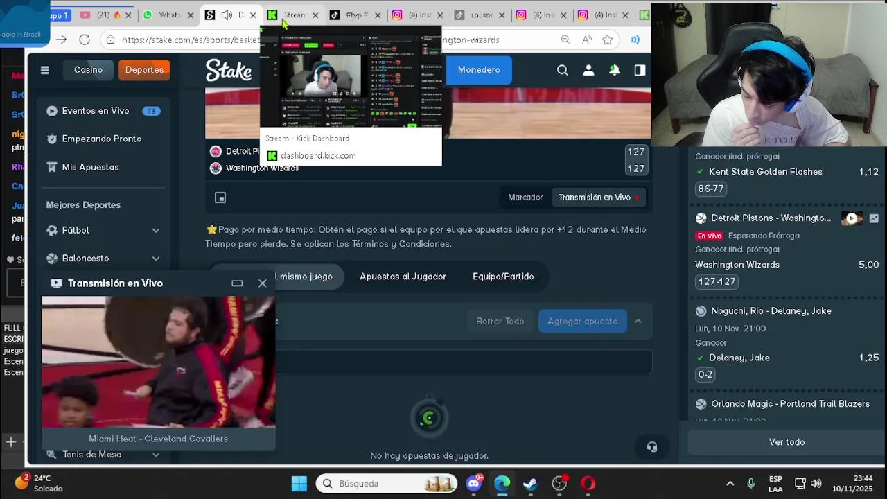Select the Transmisión en Vivo view

(x=599, y=198)
